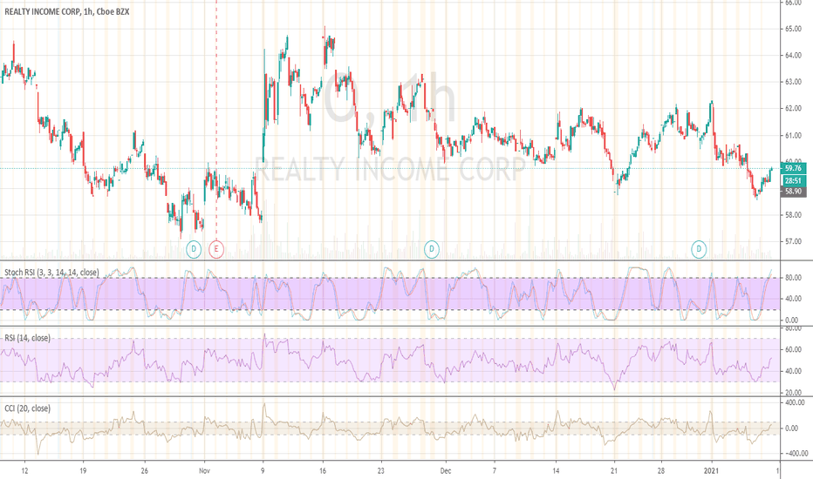Click 58.00 on the price axis

coord(793,215)
